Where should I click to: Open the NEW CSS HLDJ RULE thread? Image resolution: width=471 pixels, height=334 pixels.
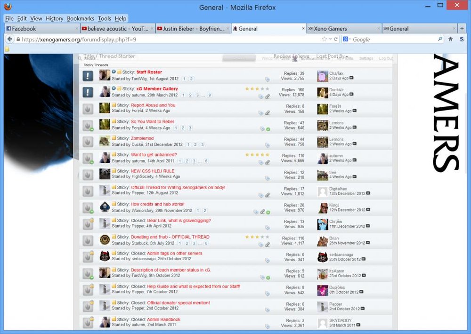pos(153,171)
